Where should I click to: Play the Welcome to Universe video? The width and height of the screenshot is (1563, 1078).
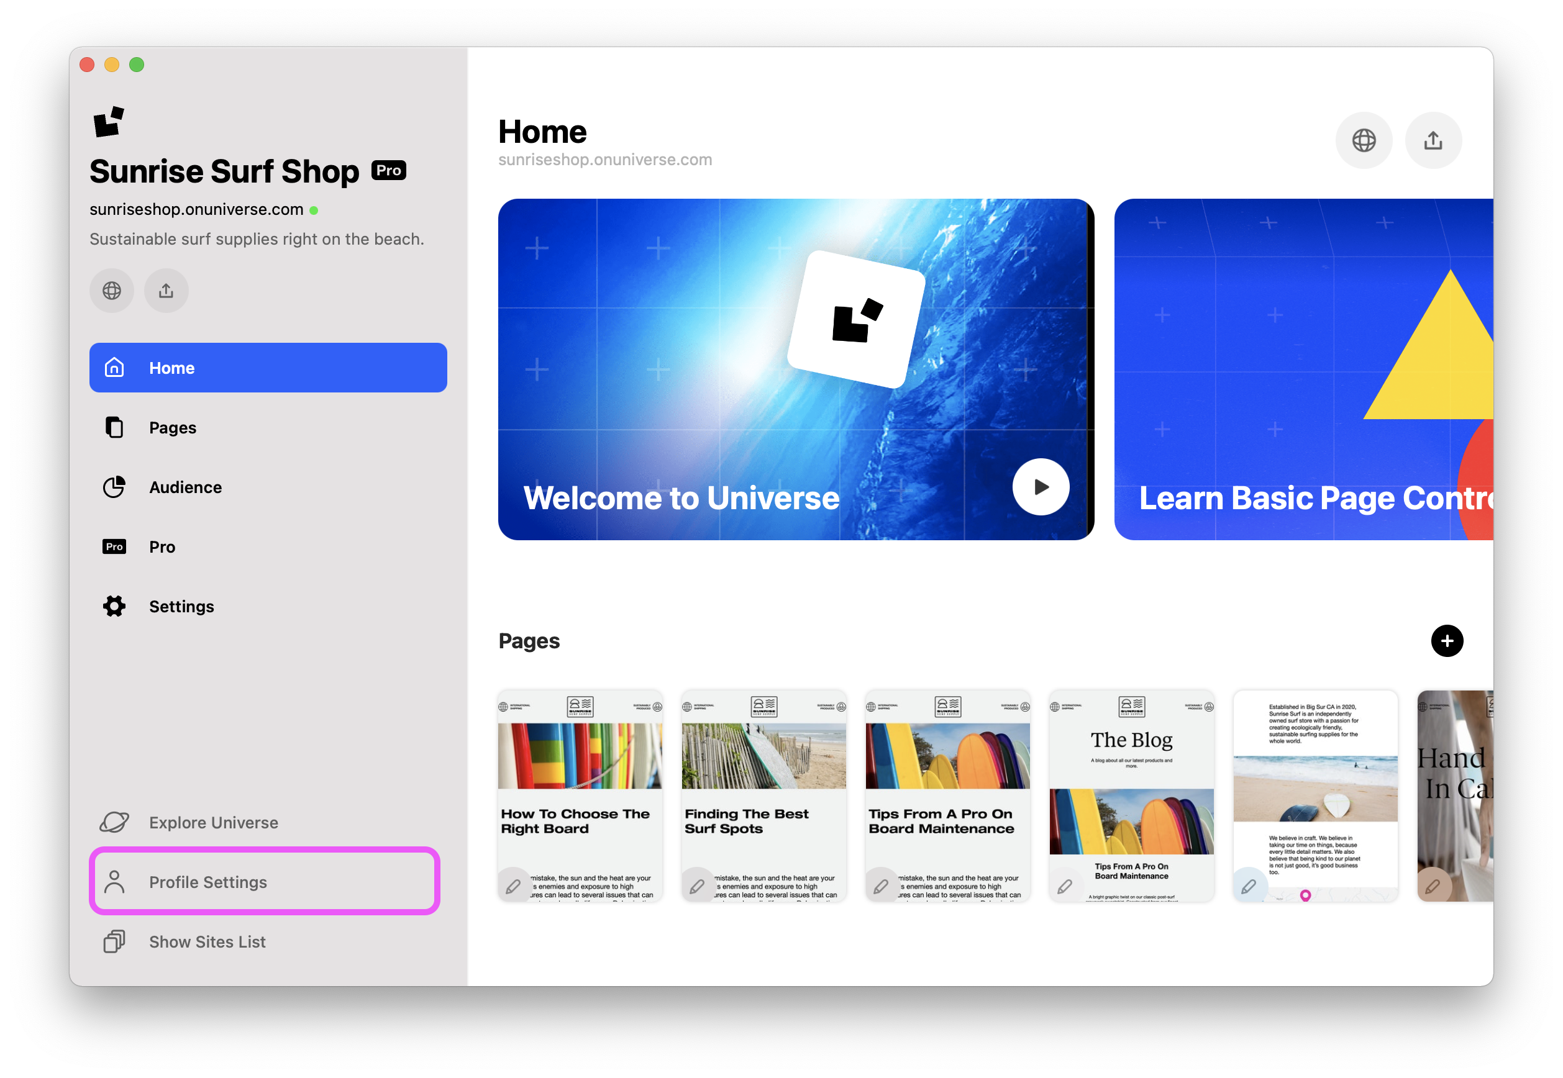coord(1041,486)
